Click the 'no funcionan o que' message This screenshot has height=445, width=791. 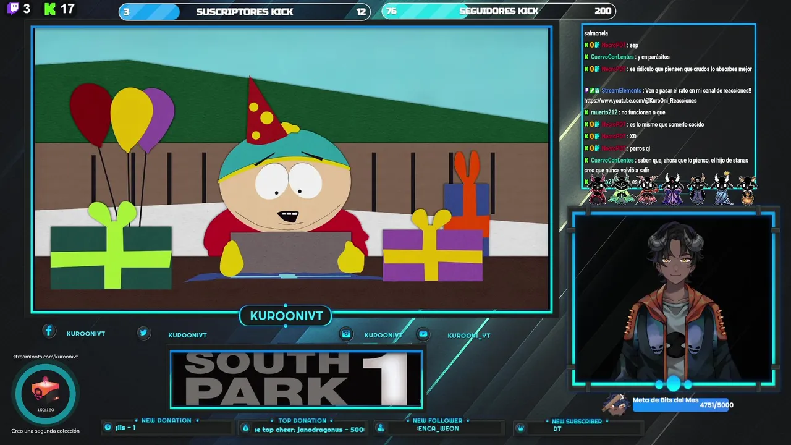click(x=643, y=112)
